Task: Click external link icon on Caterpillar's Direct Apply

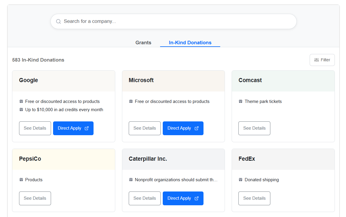Action: pyautogui.click(x=196, y=198)
